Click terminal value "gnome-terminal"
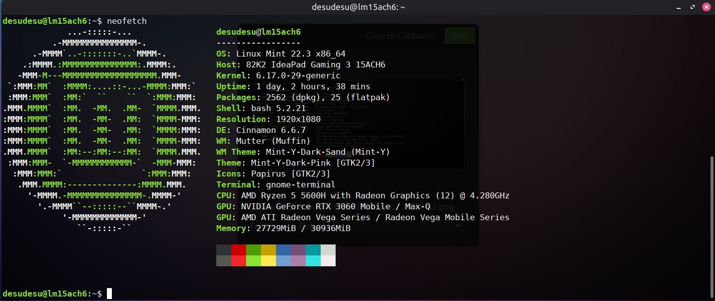Viewport: 715px width, 301px height. pos(301,185)
